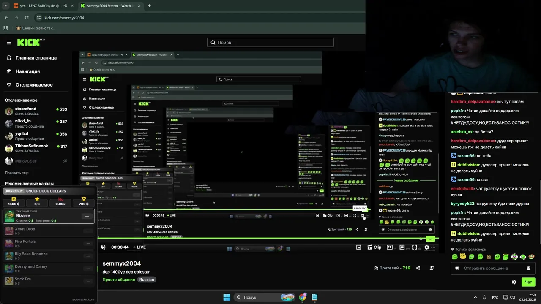Enter fullscreen on the stream player
Viewport: 541px width, 304px height.
pyautogui.click(x=414, y=247)
